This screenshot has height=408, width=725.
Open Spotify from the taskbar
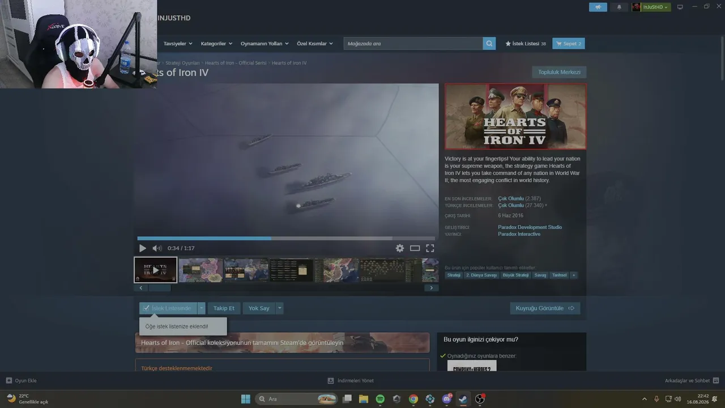[380, 399]
